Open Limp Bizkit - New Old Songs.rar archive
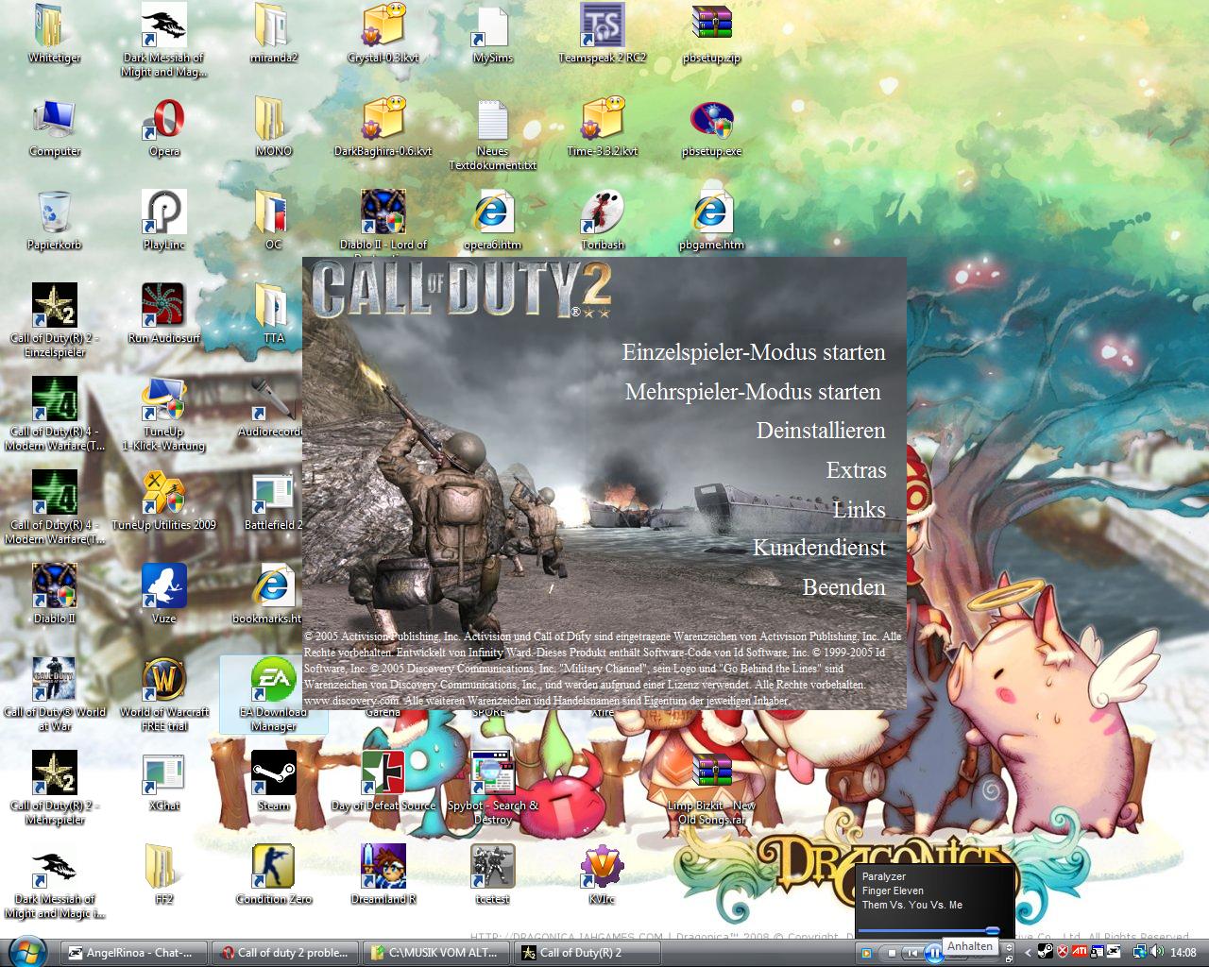1209x967 pixels. click(711, 789)
